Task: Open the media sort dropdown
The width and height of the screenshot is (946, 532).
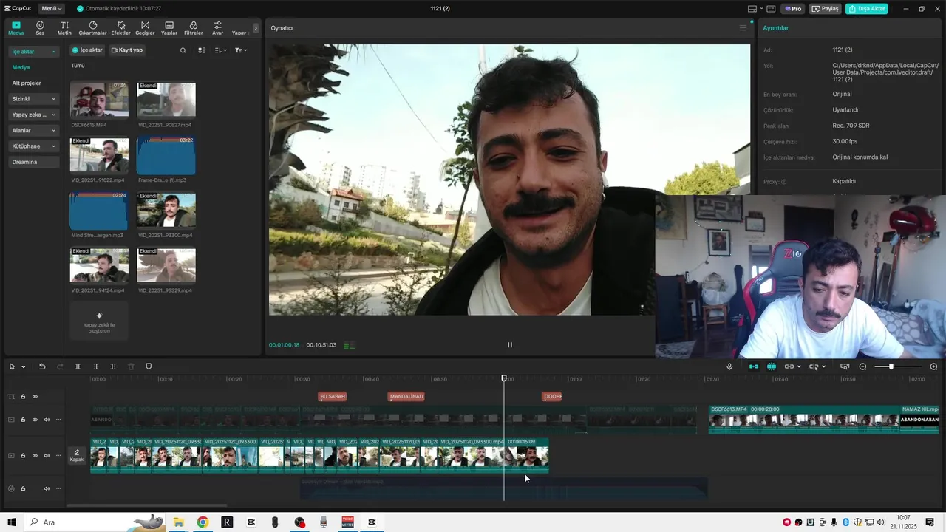Action: coord(220,50)
